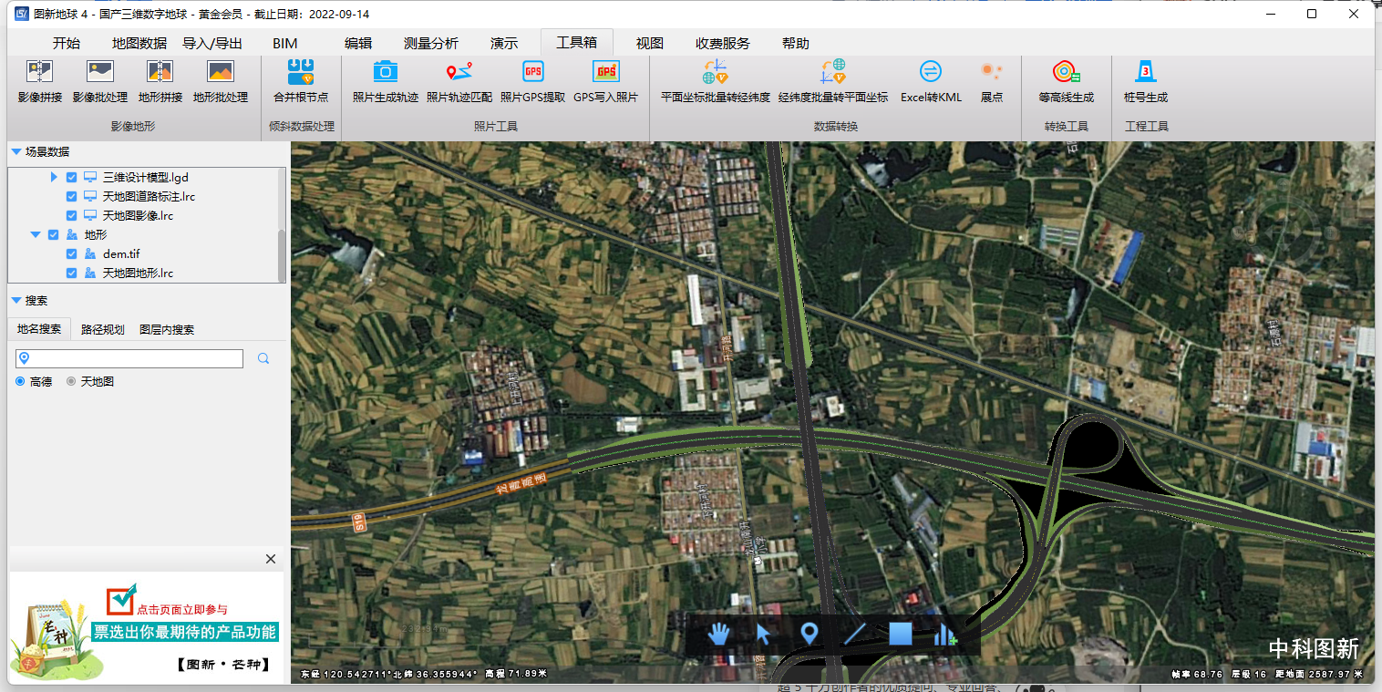Launch the 等高线生成 contour tool

[x=1066, y=80]
